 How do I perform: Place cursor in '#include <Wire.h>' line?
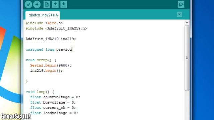click(x=44, y=23)
